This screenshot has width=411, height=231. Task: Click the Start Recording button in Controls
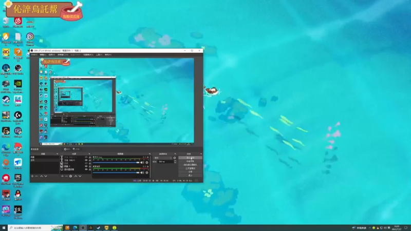click(x=190, y=161)
